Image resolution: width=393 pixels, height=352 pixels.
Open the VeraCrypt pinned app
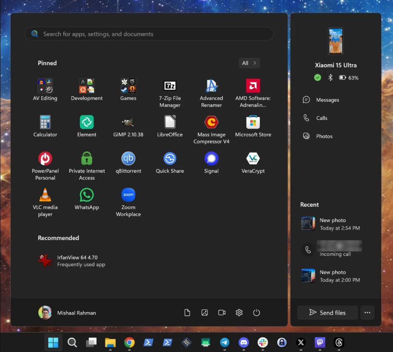[x=253, y=159]
